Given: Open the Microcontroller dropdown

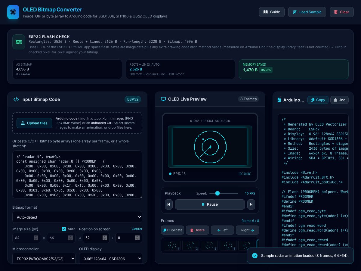Looking at the screenshot, I should click(x=44, y=259).
